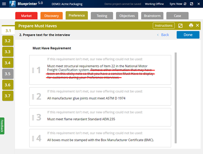Screen dimensions: 203x154
Task: Open the Instructions button
Action: click(x=164, y=25)
